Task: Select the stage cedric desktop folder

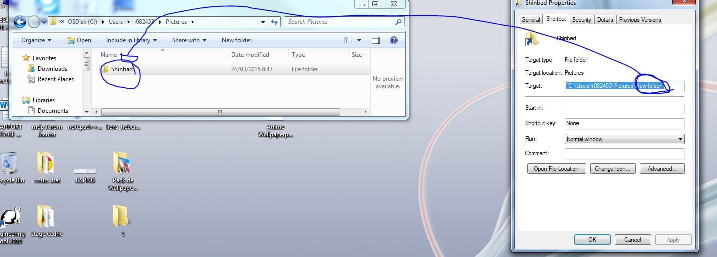Action: [47, 221]
